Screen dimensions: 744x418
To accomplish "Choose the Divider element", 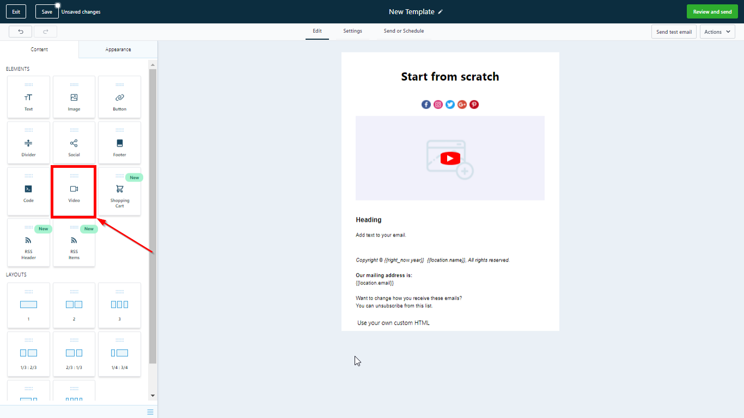I will pyautogui.click(x=28, y=143).
